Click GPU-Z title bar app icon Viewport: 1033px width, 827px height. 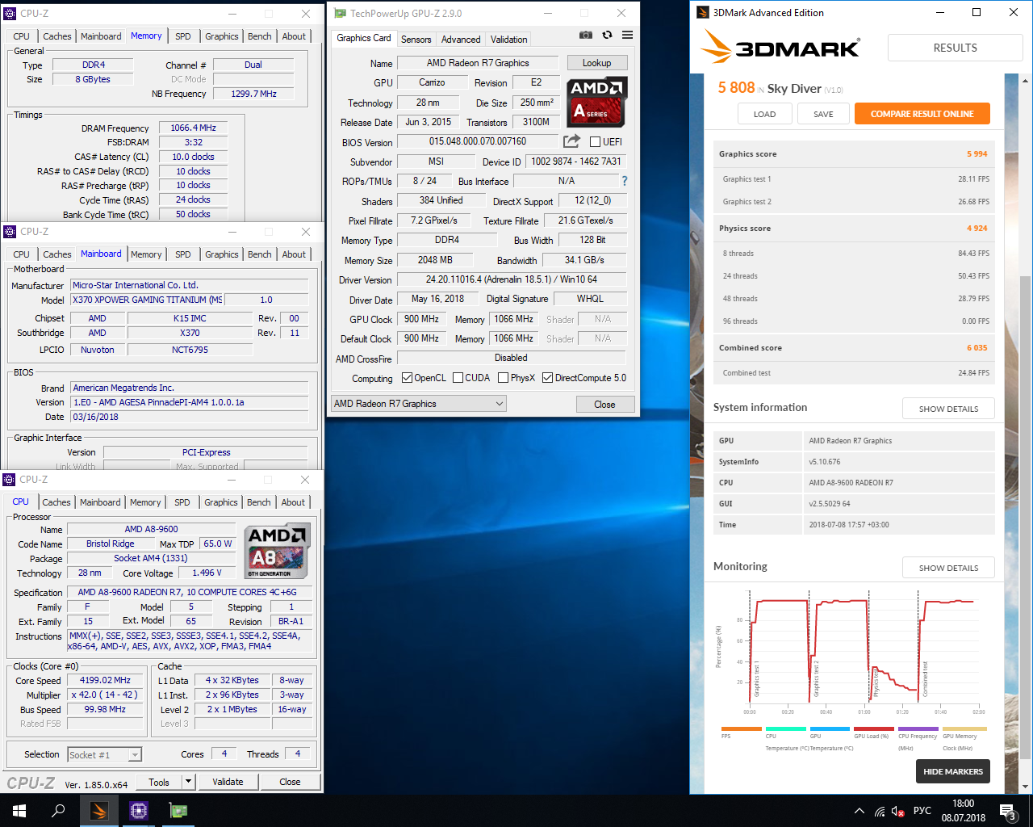coord(340,13)
